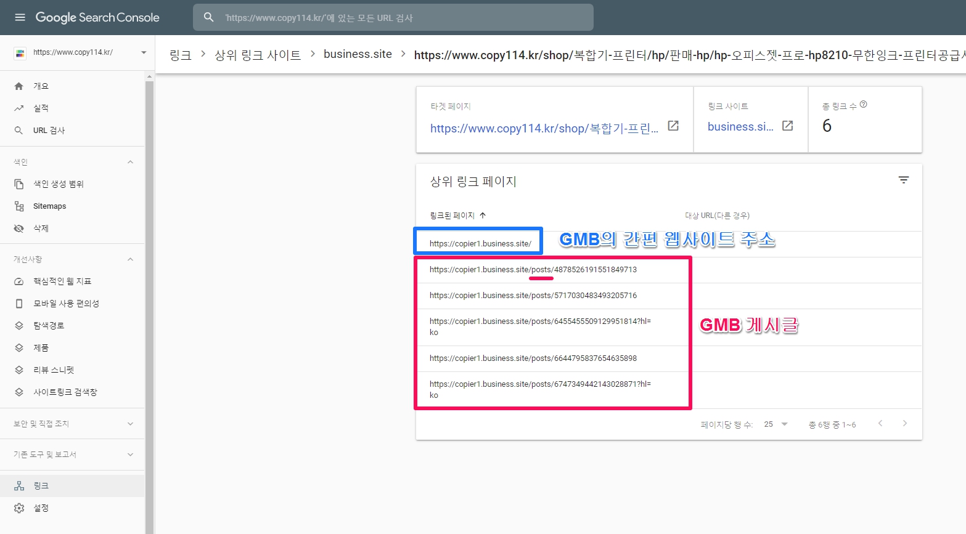Expand 기존 도구 및 보고서 section
Viewport: 966px width, 534px height.
(x=72, y=455)
